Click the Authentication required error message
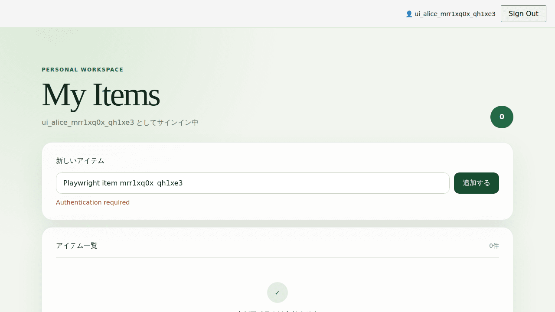The image size is (555, 312). pyautogui.click(x=93, y=202)
